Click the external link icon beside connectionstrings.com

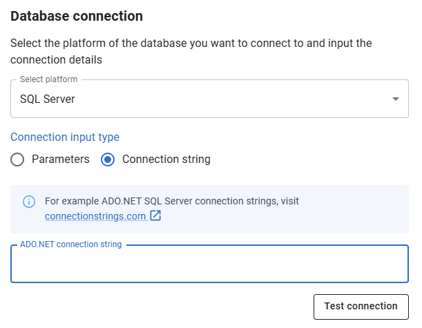pyautogui.click(x=155, y=216)
